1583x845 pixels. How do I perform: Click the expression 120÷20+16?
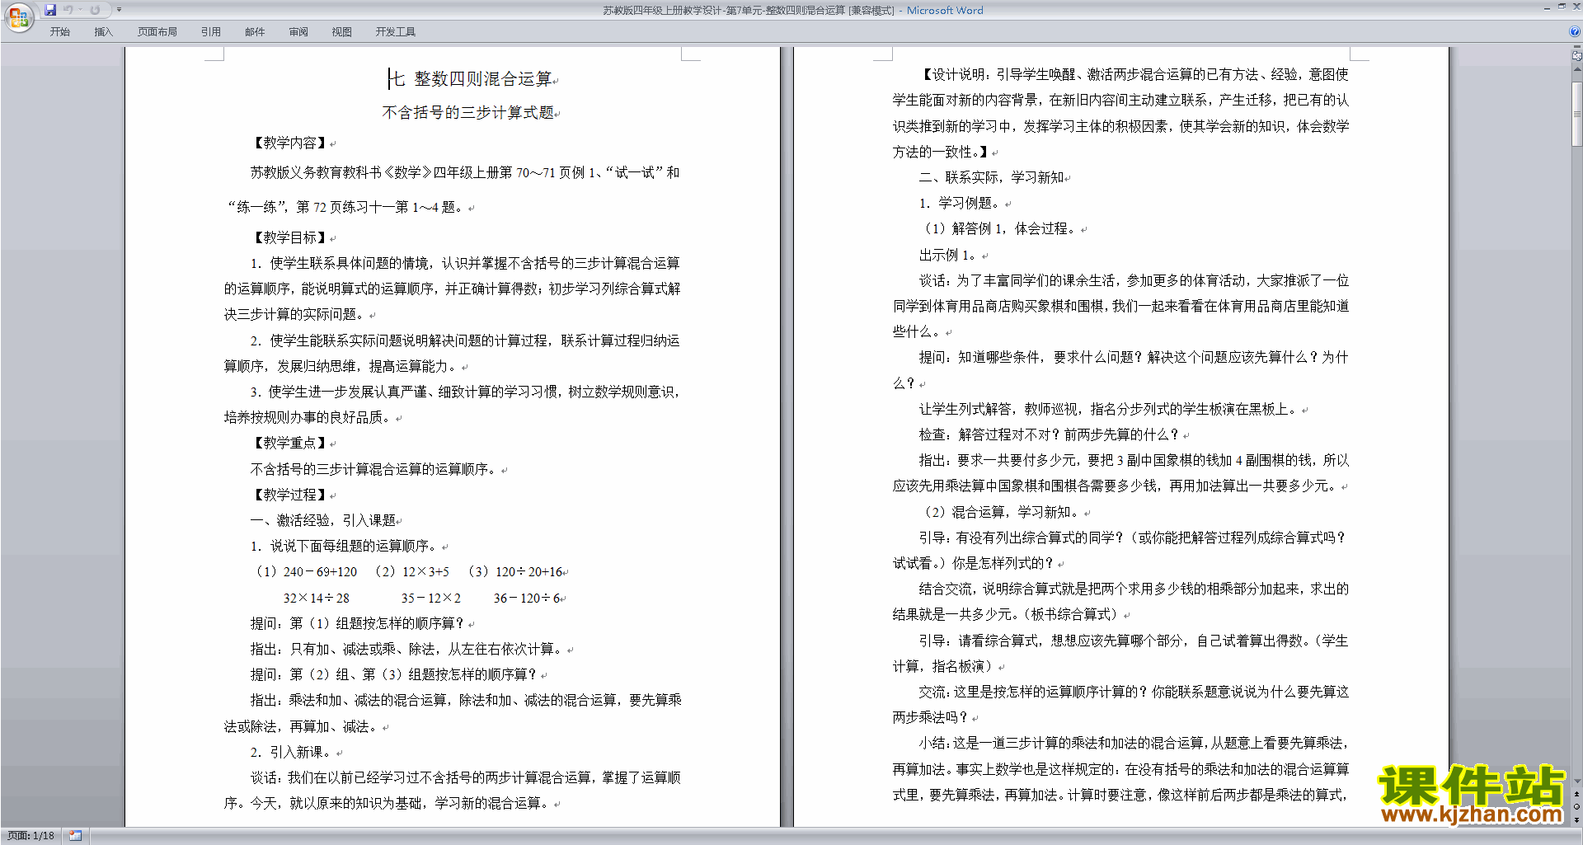click(528, 571)
